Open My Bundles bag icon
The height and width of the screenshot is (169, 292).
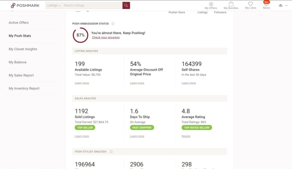tap(231, 4)
